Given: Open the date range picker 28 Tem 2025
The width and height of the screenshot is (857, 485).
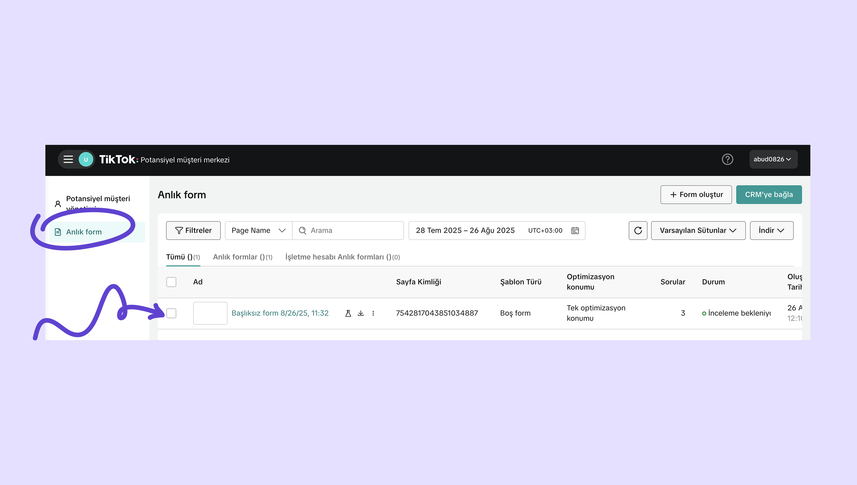Looking at the screenshot, I should (x=497, y=230).
